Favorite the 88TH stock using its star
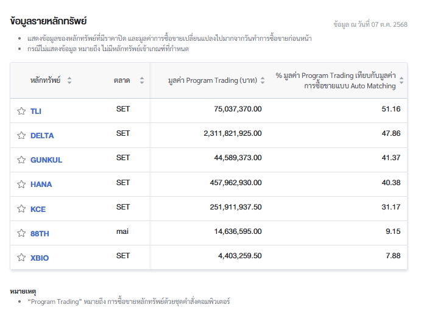 point(21,233)
